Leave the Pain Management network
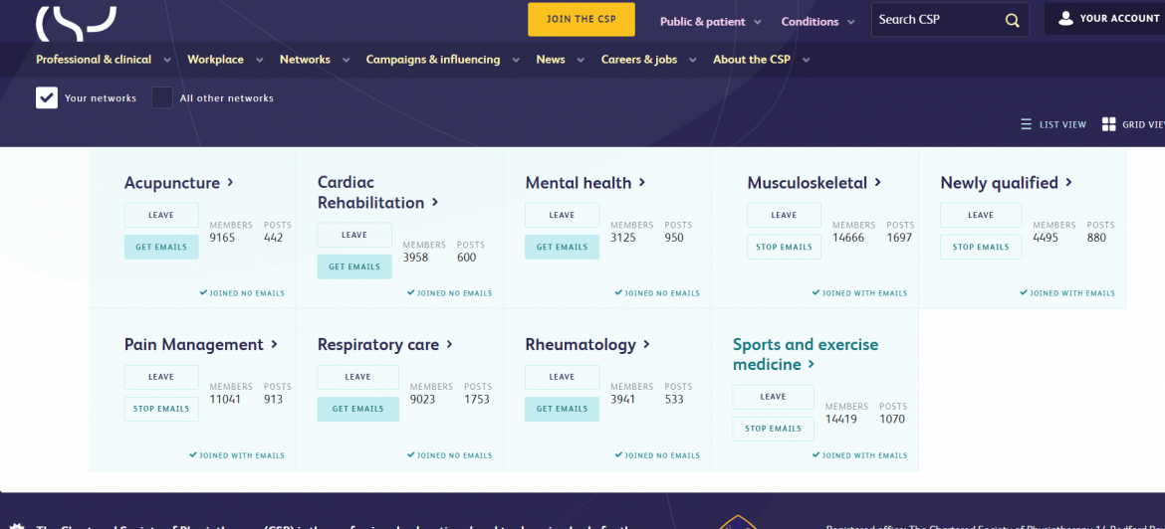This screenshot has width=1165, height=529. coord(161,377)
